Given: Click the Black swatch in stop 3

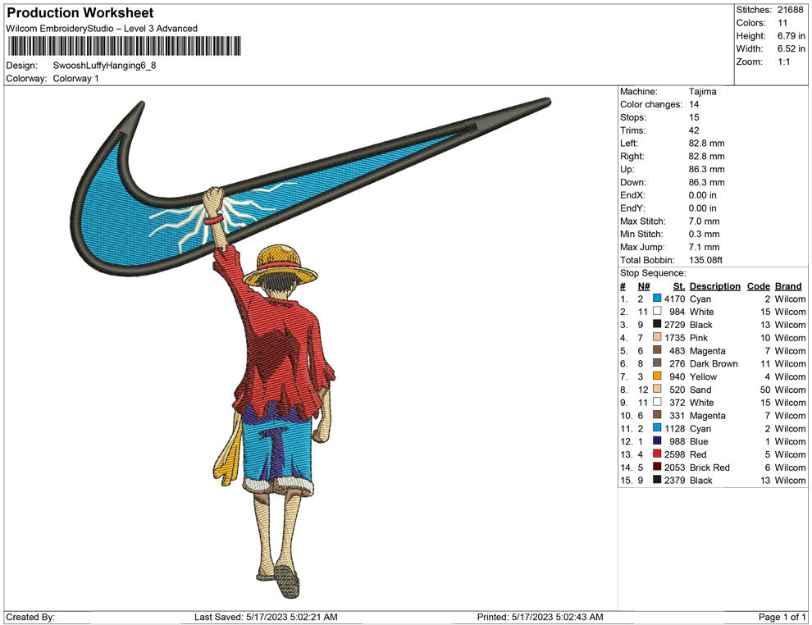Looking at the screenshot, I should [x=657, y=324].
